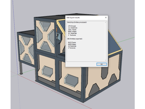Click the '3291 Faces' line

click(x=72, y=30)
